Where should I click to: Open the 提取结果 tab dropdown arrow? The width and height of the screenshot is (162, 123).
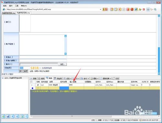tap(111, 78)
